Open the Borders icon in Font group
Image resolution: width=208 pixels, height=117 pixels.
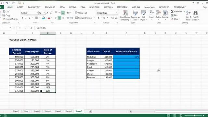(x=36, y=18)
